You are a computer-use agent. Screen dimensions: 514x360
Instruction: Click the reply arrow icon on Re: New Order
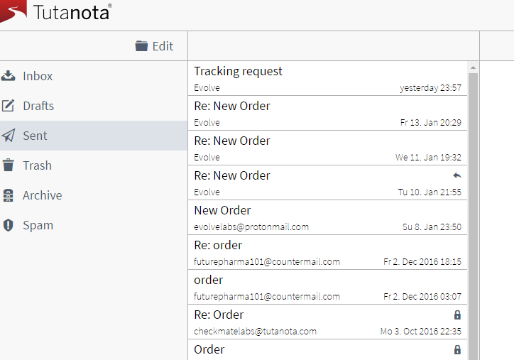457,175
